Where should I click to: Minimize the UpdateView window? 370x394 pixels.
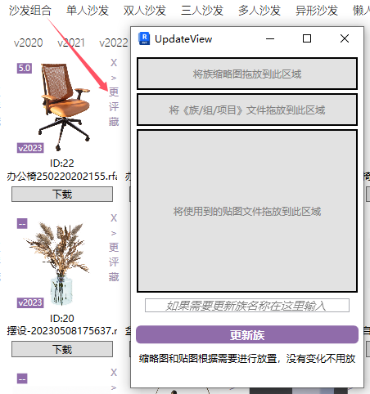coord(270,38)
